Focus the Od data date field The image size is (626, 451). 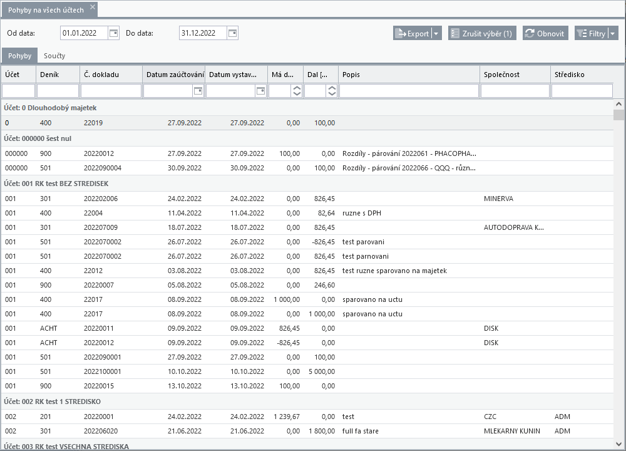coord(85,33)
